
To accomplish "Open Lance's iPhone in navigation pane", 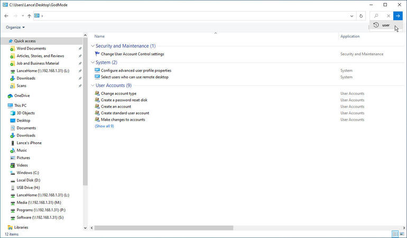I will [x=29, y=143].
